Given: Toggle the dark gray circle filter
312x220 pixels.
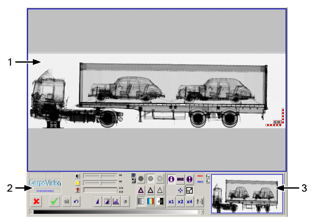Looking at the screenshot, I should tap(141, 178).
